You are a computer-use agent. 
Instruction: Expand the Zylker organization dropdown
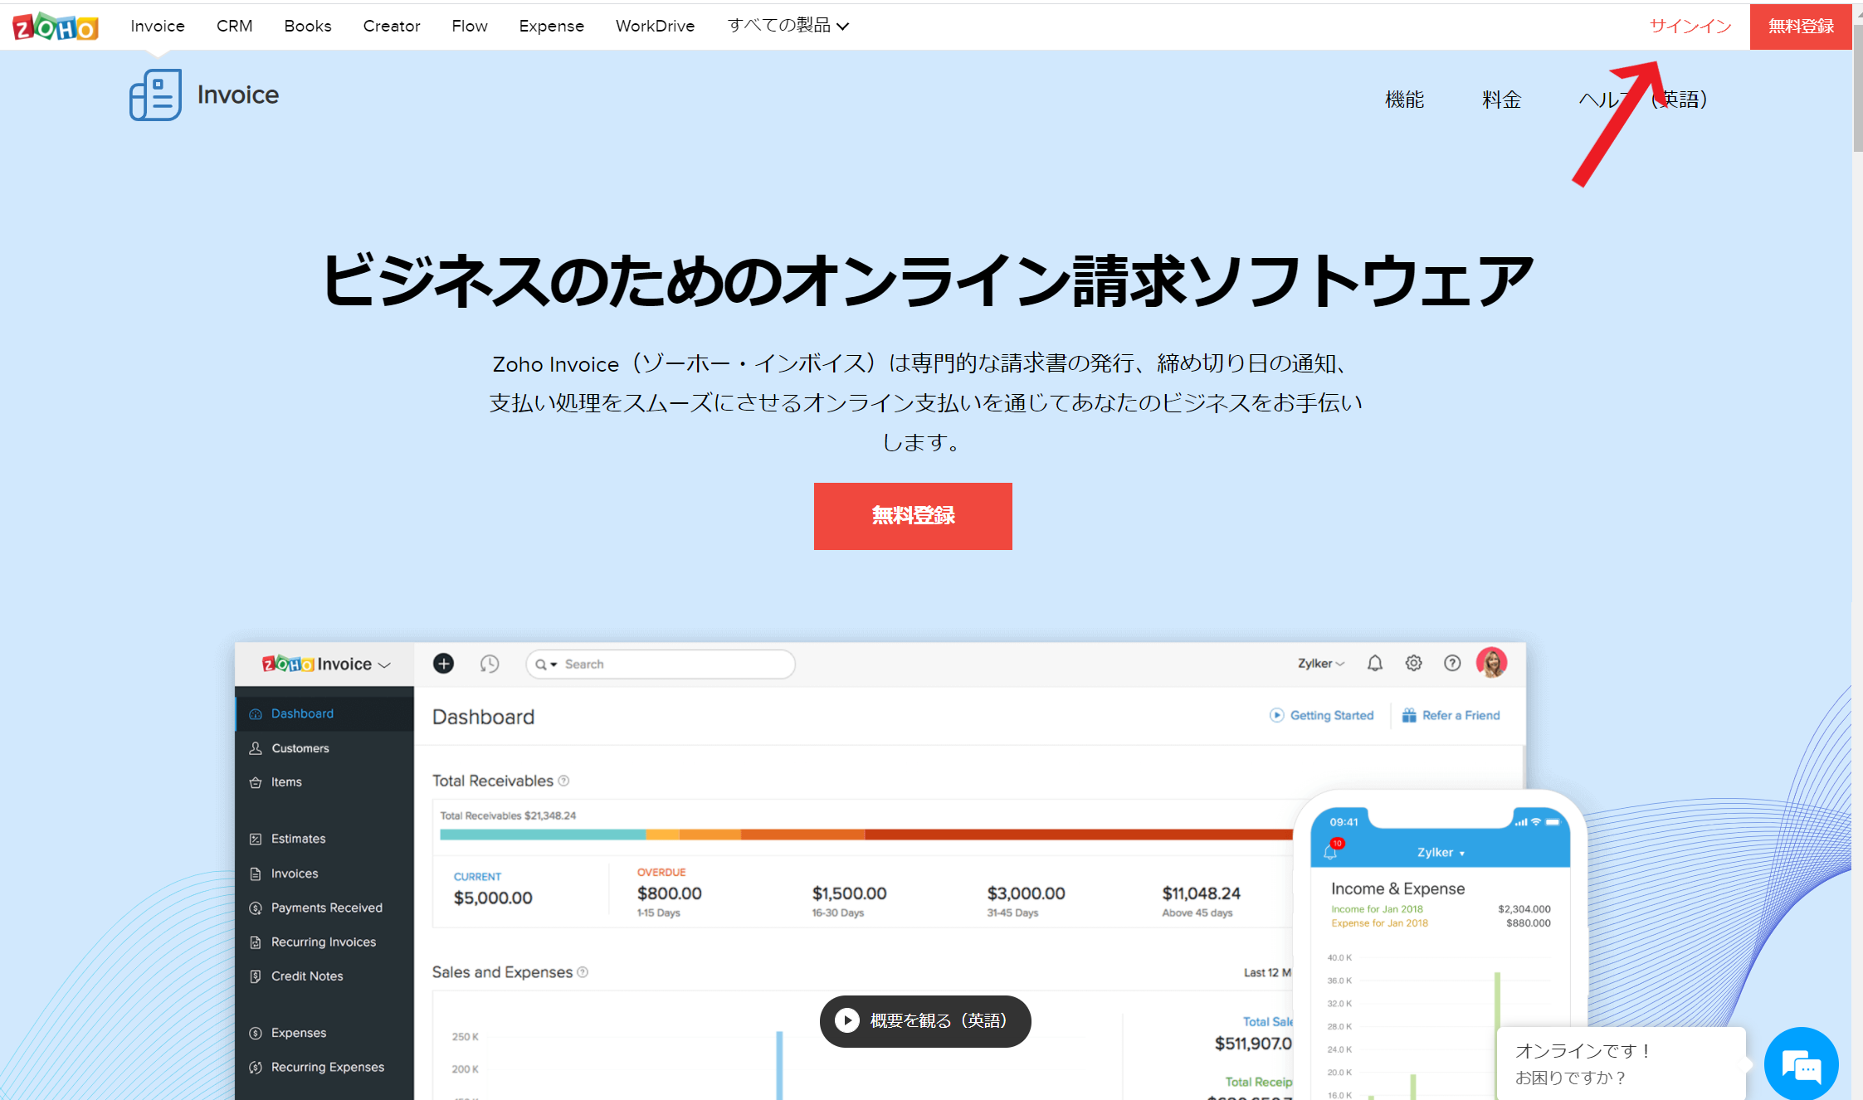point(1320,664)
